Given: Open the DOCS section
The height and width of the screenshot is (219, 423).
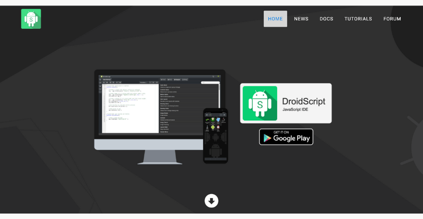Looking at the screenshot, I should (x=326, y=19).
